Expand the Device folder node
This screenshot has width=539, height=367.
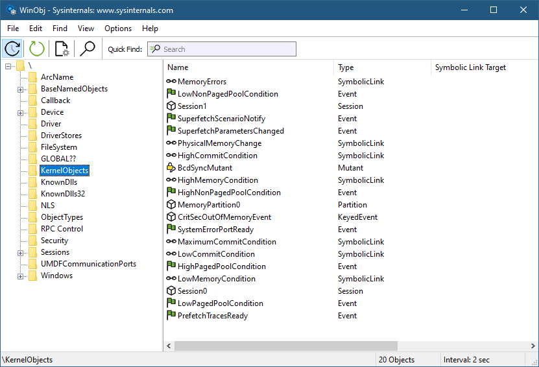(21, 112)
